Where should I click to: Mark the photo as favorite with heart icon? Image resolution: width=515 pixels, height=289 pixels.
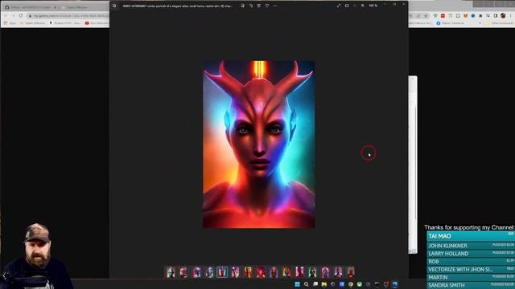tap(267, 6)
